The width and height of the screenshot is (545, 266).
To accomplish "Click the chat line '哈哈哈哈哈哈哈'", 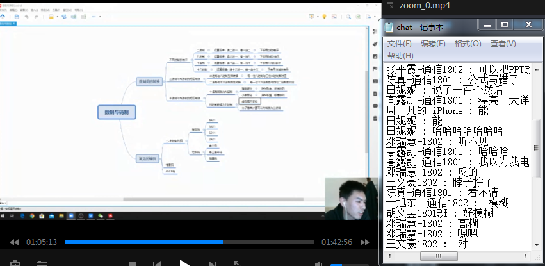I will point(468,131).
